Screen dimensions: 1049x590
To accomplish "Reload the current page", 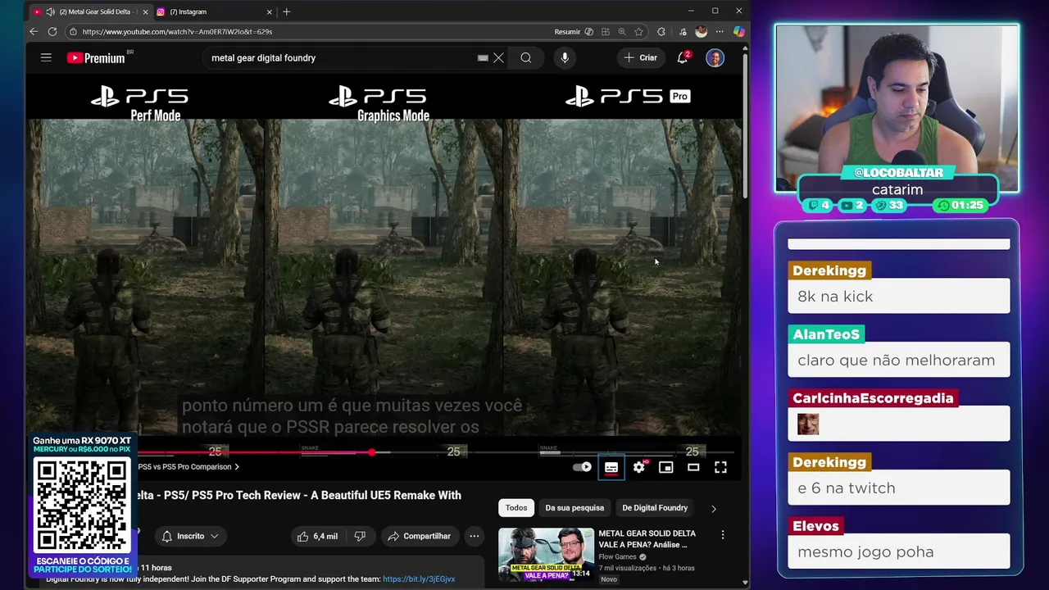I will click(x=52, y=31).
